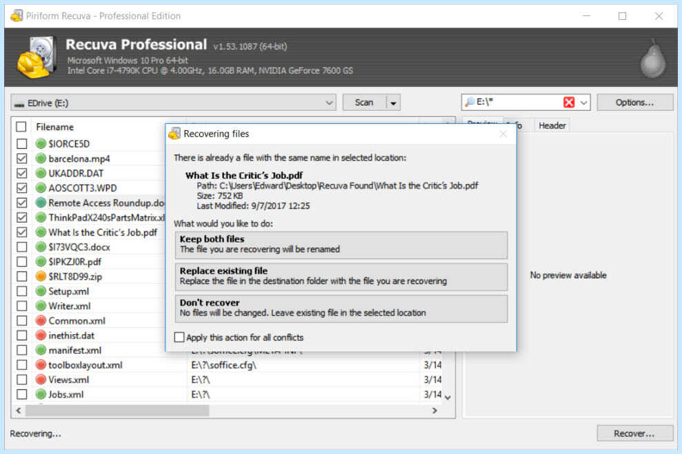Click the Piriform pear logo
Viewport: 682px width, 454px height.
click(x=653, y=59)
